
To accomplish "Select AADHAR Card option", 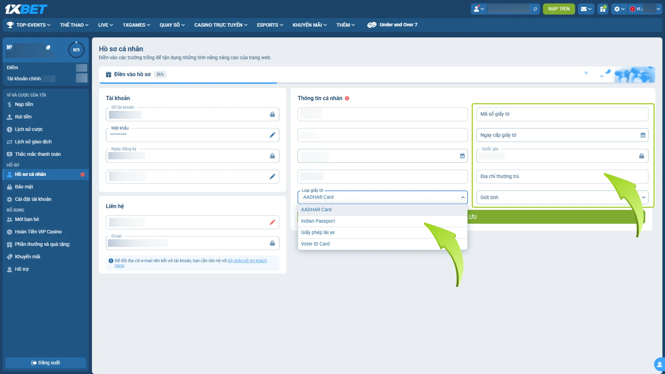I will (x=382, y=210).
